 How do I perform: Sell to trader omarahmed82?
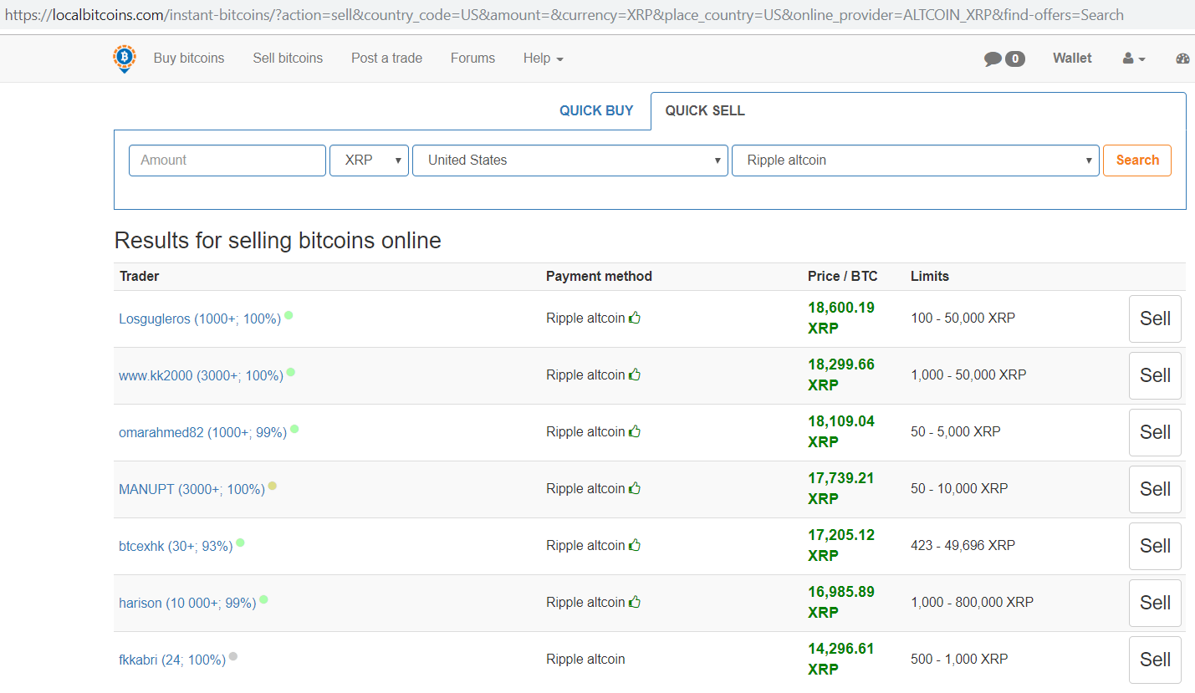click(x=1155, y=432)
